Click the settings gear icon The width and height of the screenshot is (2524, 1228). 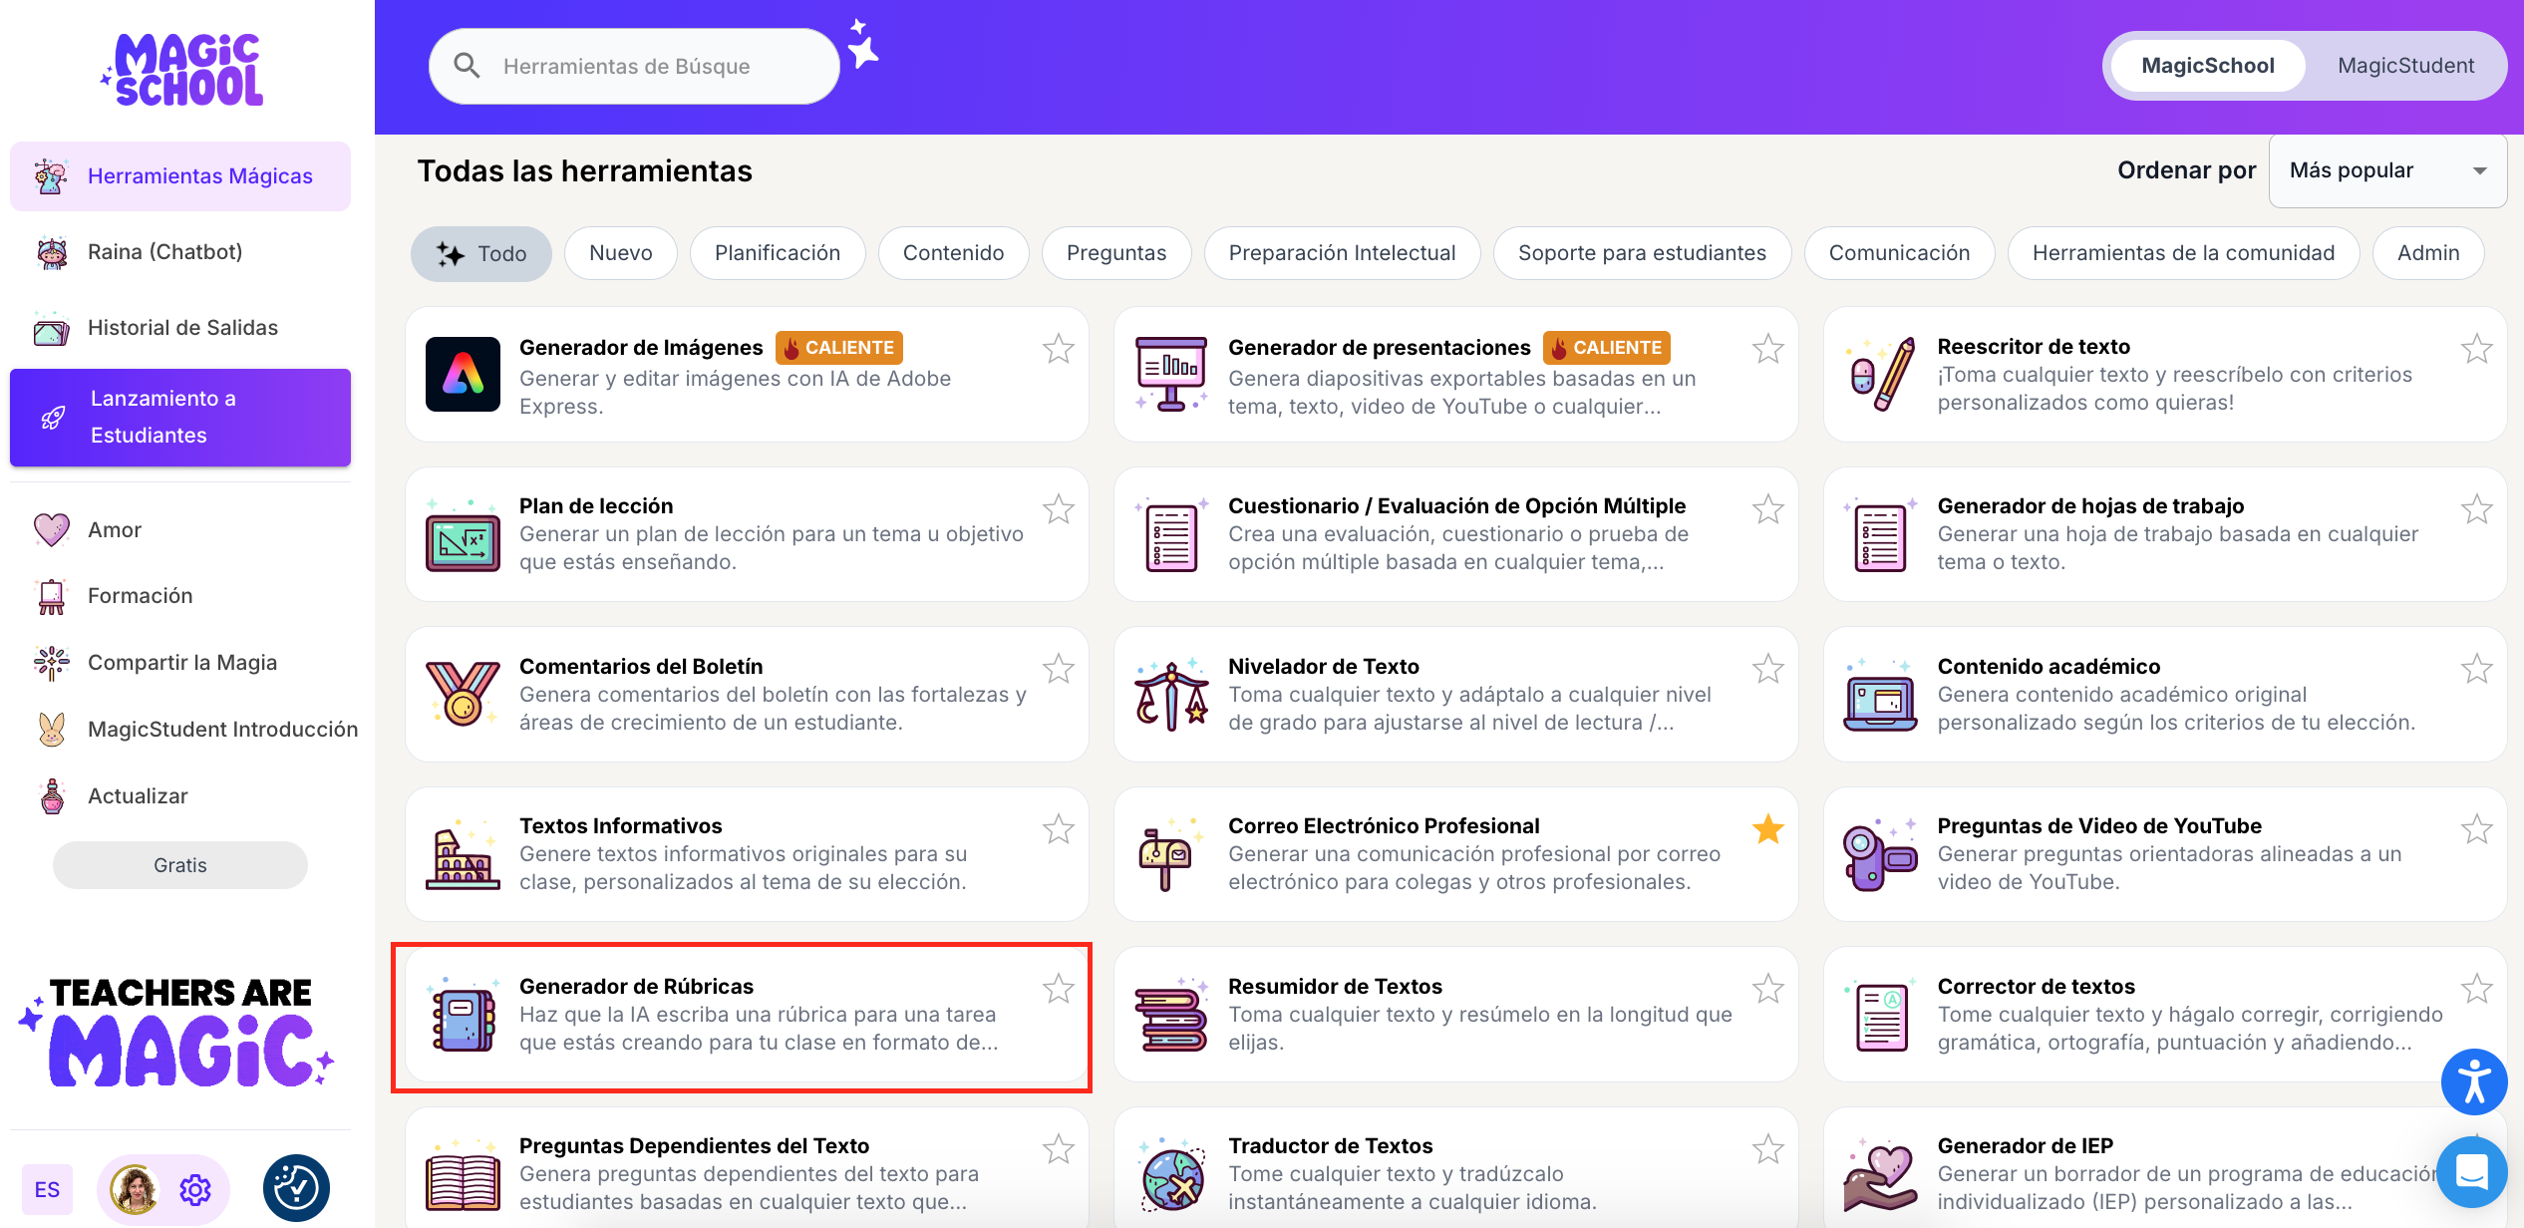coord(195,1189)
